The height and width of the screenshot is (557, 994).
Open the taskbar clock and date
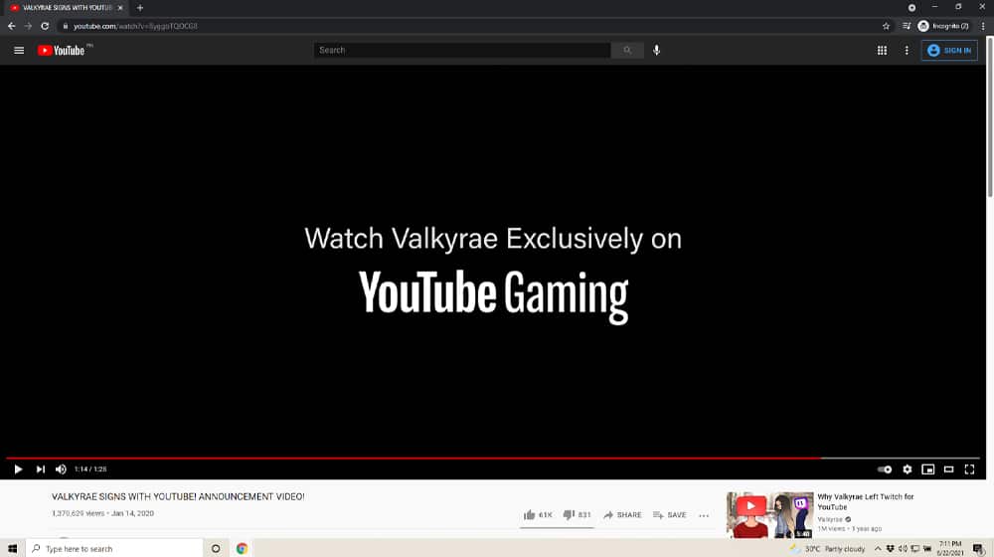point(949,549)
